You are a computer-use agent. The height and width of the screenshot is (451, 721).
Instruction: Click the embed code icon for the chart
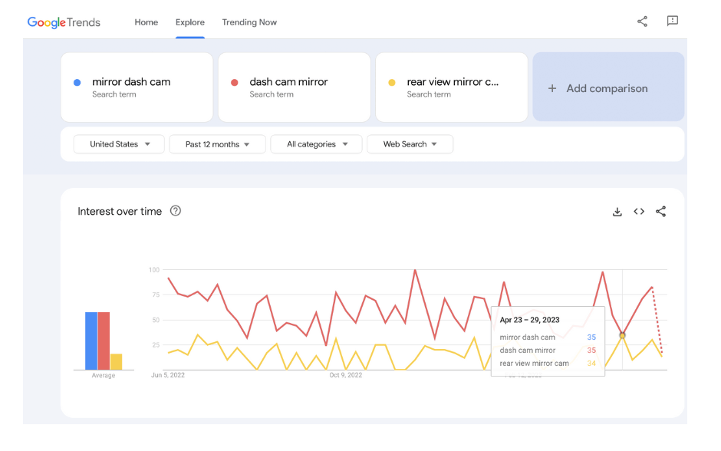[639, 212]
